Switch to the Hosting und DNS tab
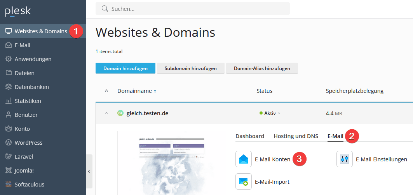413x195 pixels. (296, 136)
